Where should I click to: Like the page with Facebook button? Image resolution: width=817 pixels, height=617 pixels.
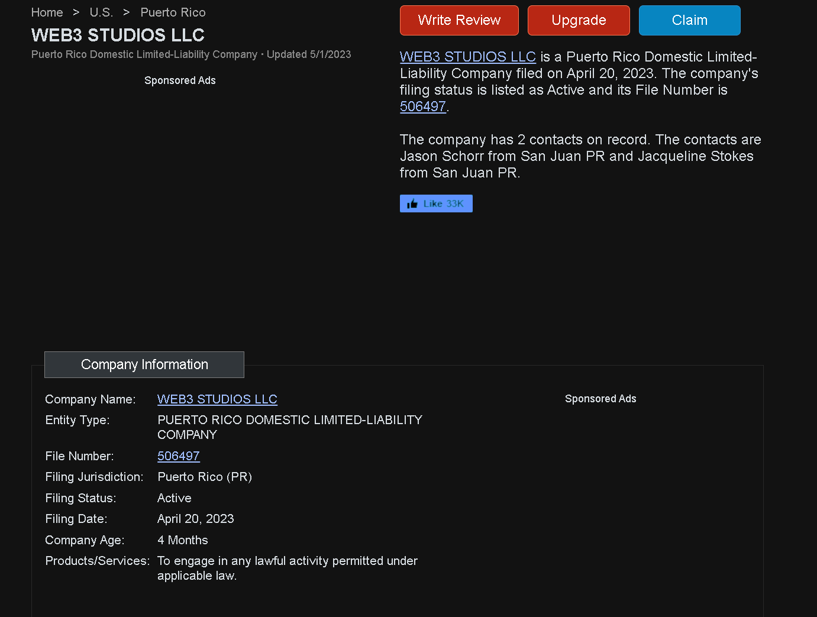coord(436,203)
